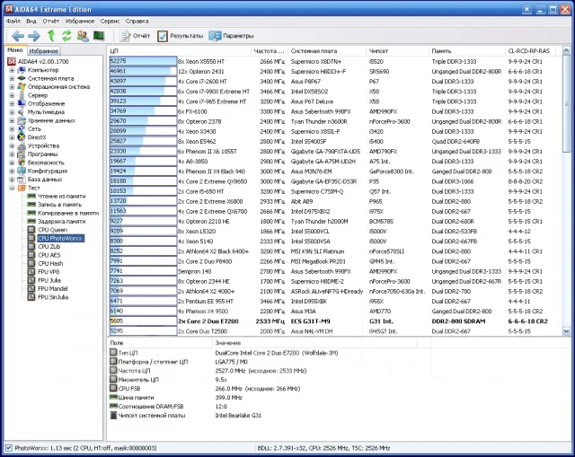Screen dimensions: 575x457
Task: Sort by the Частота column header
Action: point(270,51)
